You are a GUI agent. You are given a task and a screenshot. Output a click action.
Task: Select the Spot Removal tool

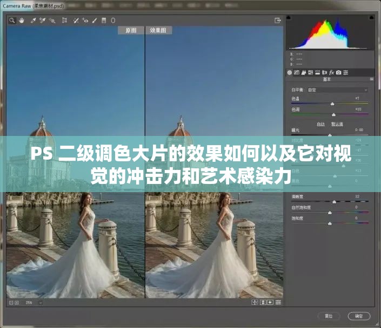pos(76,20)
